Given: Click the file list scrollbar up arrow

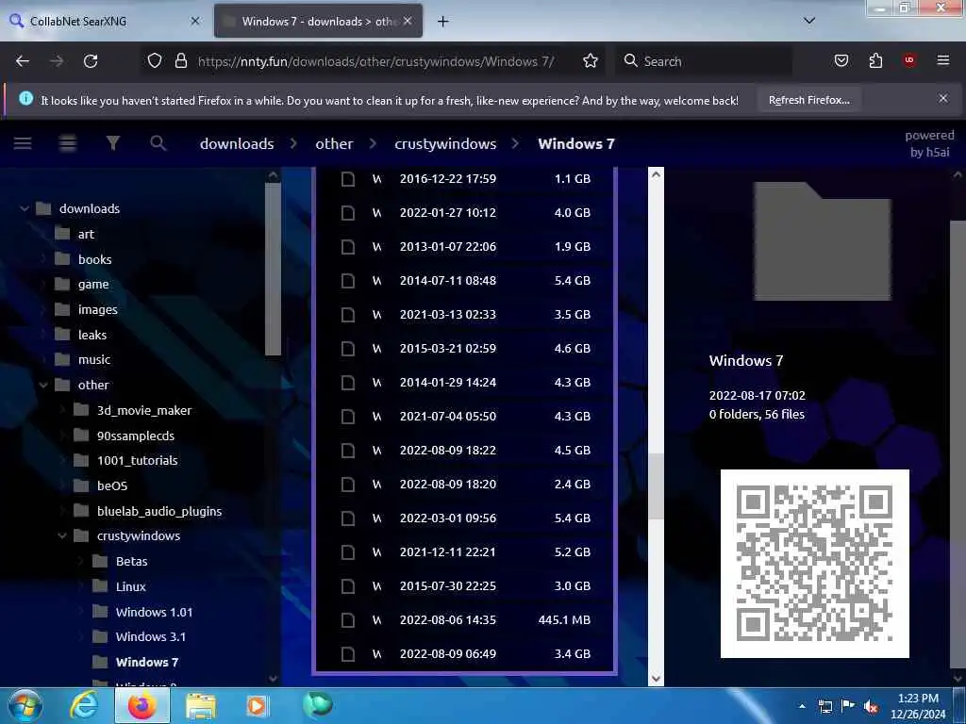Looking at the screenshot, I should [x=656, y=174].
